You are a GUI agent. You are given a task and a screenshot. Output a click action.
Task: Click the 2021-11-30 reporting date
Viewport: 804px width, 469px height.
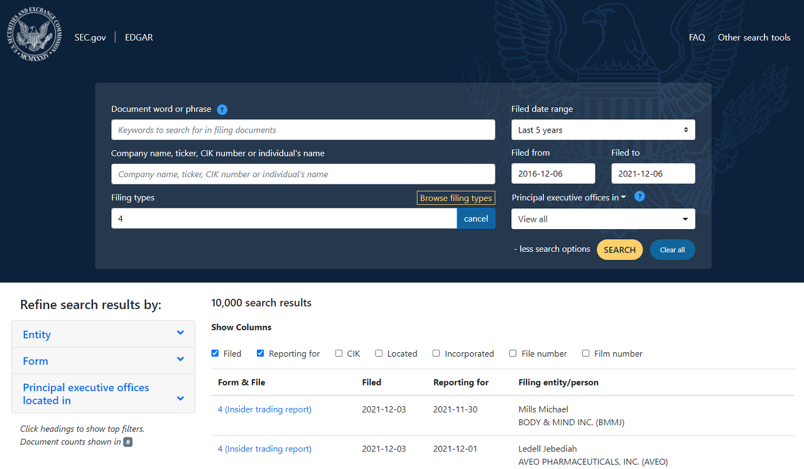tap(455, 409)
